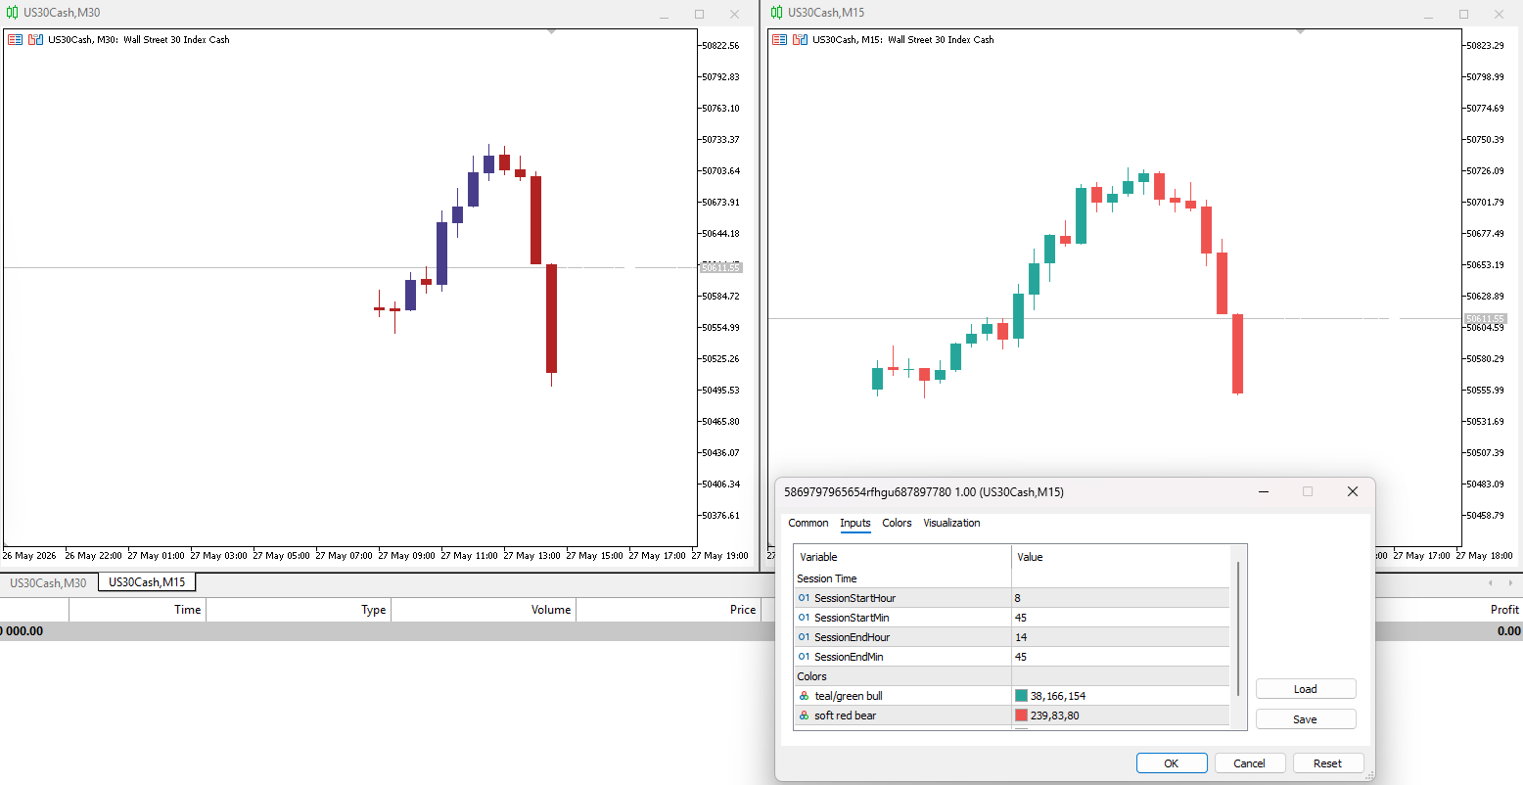
Task: Switch to the Colors tab in indicator dialog
Action: pos(897,523)
